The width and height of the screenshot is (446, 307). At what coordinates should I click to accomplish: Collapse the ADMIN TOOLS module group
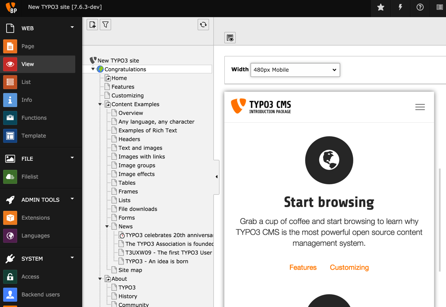point(72,199)
